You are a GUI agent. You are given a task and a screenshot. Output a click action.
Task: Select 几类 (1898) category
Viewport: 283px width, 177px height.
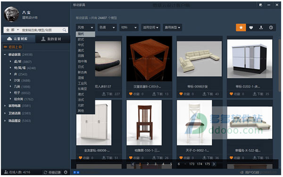(22, 87)
